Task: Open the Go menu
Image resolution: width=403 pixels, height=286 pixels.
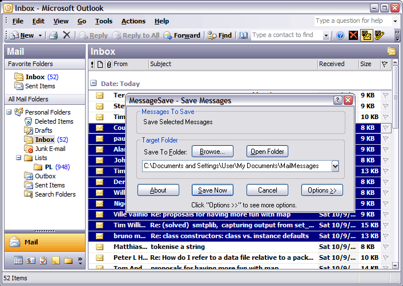Action: coord(82,21)
